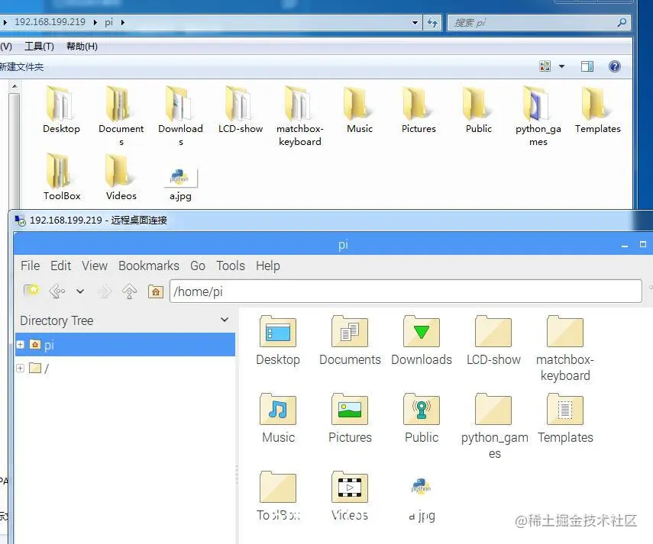Select the / root row in directory tree
The height and width of the screenshot is (544, 653).
(x=125, y=368)
